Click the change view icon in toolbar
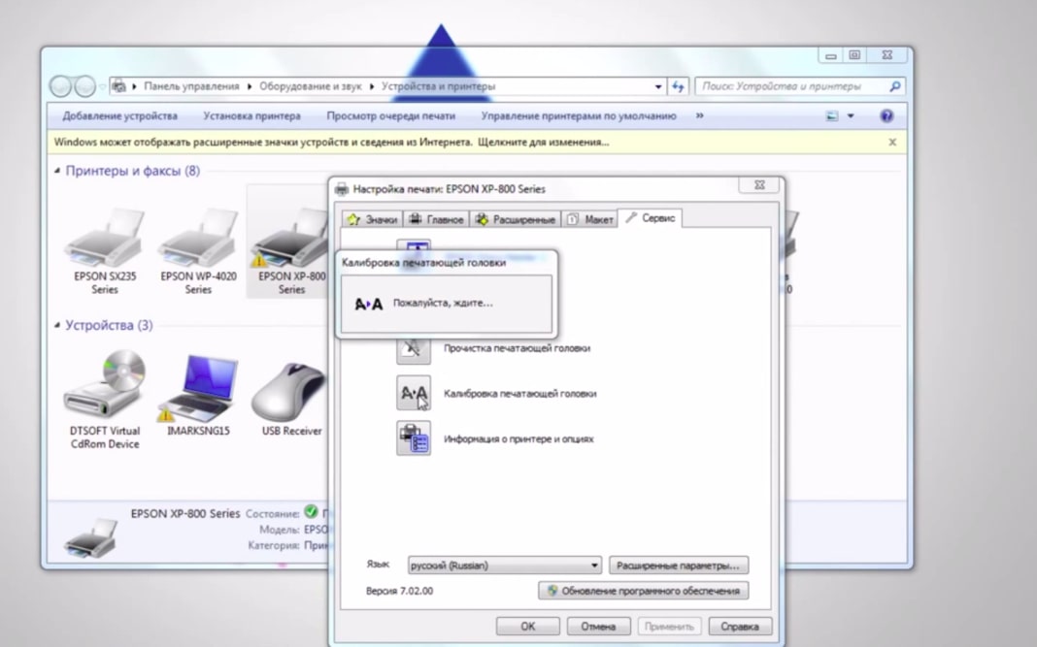 tap(832, 116)
